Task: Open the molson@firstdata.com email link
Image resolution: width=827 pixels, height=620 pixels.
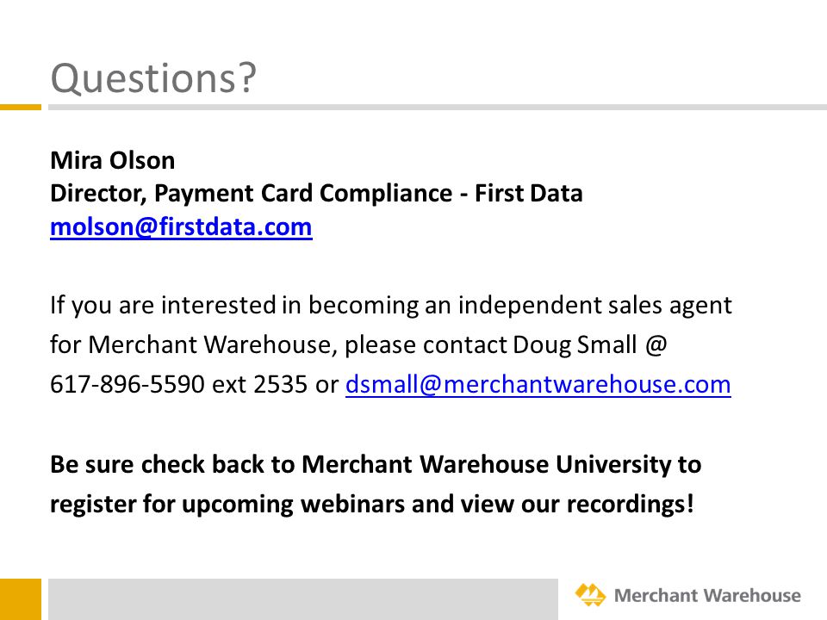Action: (x=181, y=227)
